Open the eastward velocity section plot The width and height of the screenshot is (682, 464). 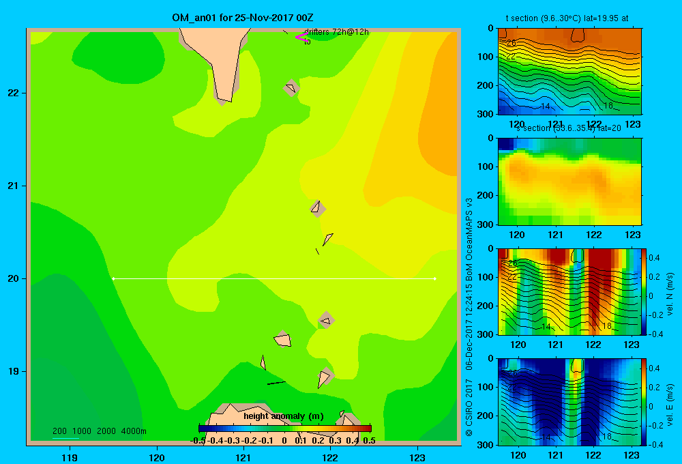coord(569,402)
